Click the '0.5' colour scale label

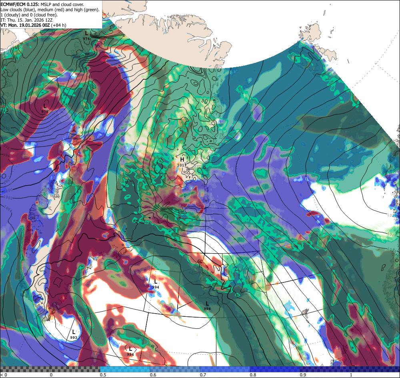103,375
